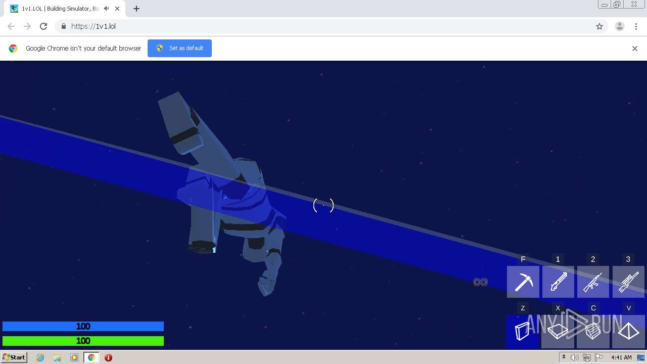Image resolution: width=647 pixels, height=364 pixels.
Task: Open the Chrome three-dot menu
Action: coord(636,26)
